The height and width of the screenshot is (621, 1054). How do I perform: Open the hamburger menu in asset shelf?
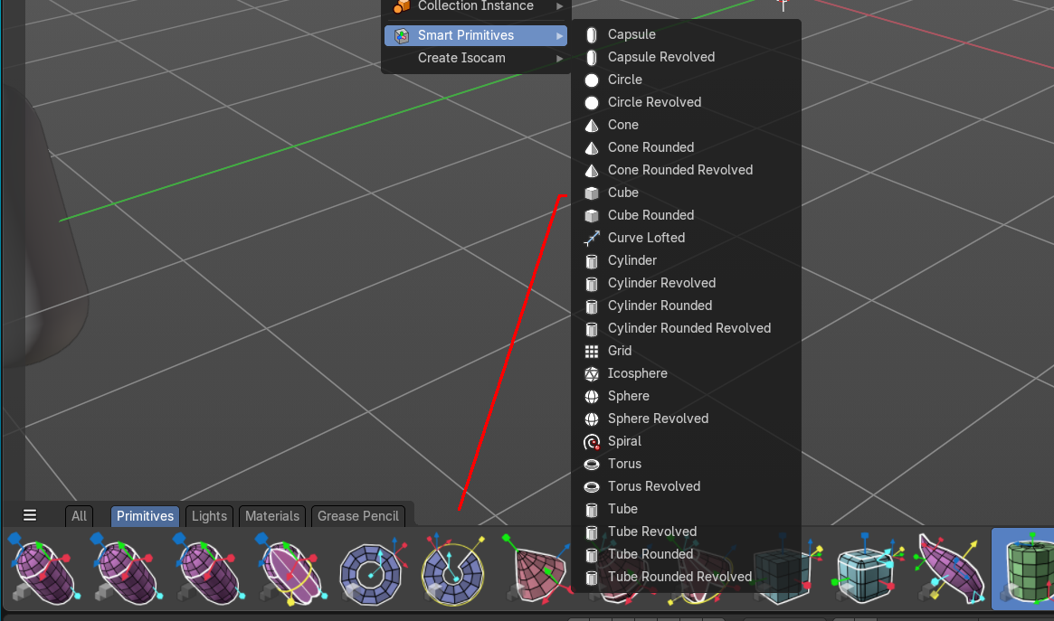click(30, 515)
